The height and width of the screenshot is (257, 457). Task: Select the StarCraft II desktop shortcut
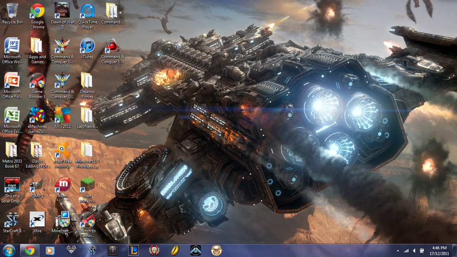(12, 222)
